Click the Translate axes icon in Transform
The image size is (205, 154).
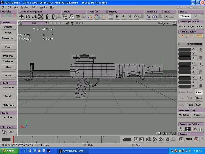[x=103, y=17]
